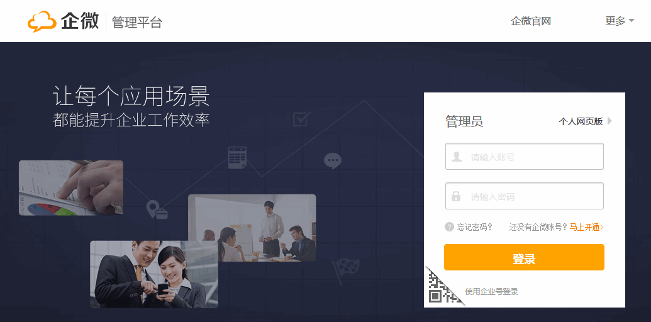Open the 企微官网 link
The height and width of the screenshot is (322, 651).
pos(531,21)
